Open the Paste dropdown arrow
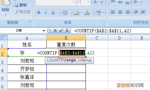 (5, 15)
